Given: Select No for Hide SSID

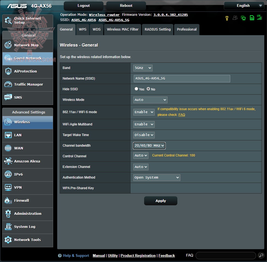Looking at the screenshot, I should click(148, 89).
